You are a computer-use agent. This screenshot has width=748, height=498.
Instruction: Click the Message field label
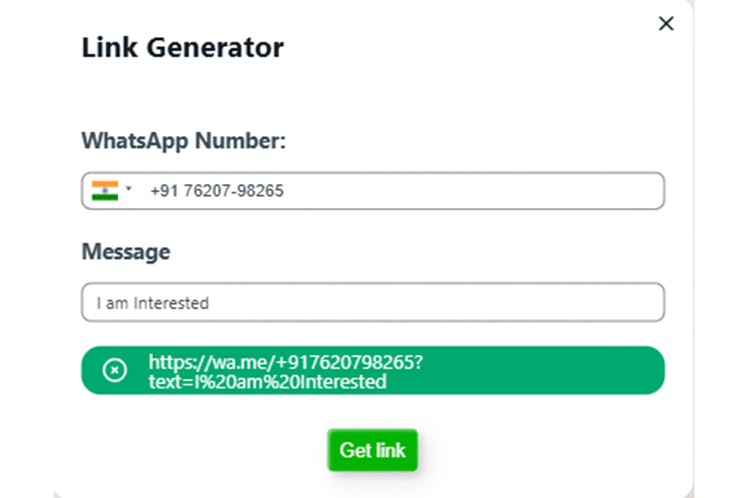(126, 251)
